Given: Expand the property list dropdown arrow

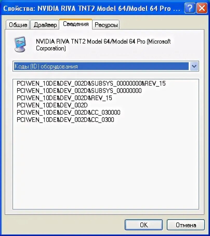Looking at the screenshot, I should click(194, 66).
